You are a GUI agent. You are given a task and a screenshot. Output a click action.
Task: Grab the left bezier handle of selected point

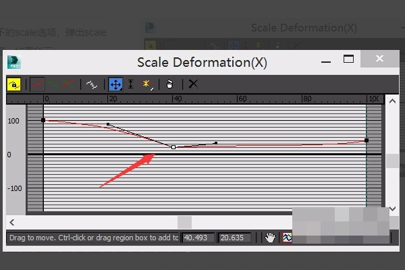point(108,124)
